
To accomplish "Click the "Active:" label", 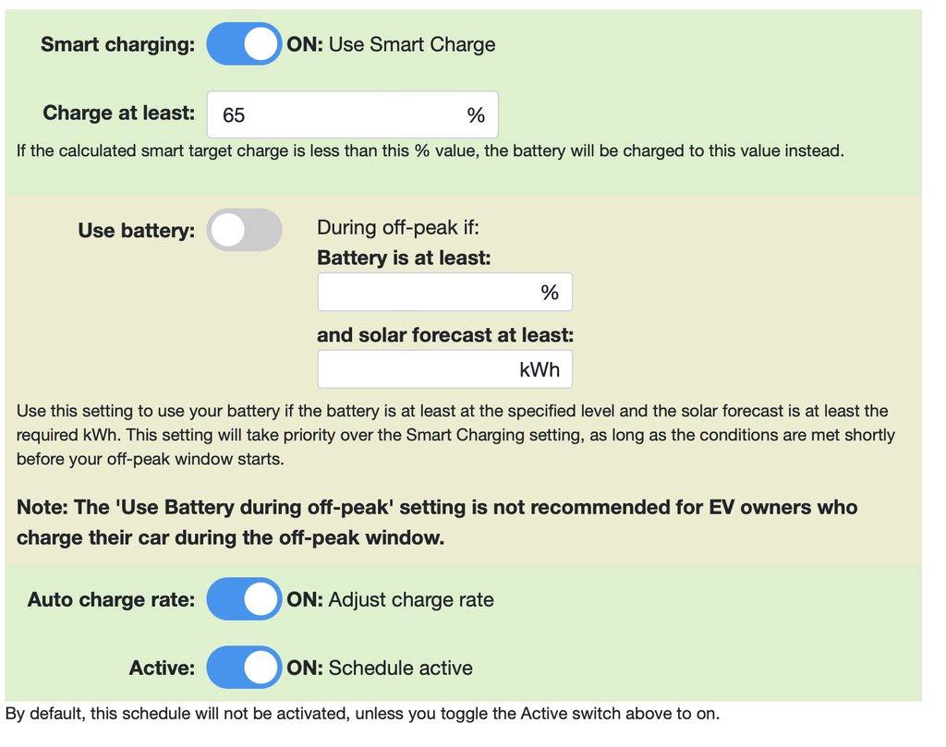I will [x=162, y=669].
